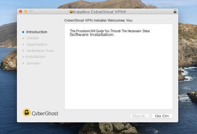Click the 'This Procedure Will Guide You' line
This screenshot has height=134, width=197.
(109, 31)
